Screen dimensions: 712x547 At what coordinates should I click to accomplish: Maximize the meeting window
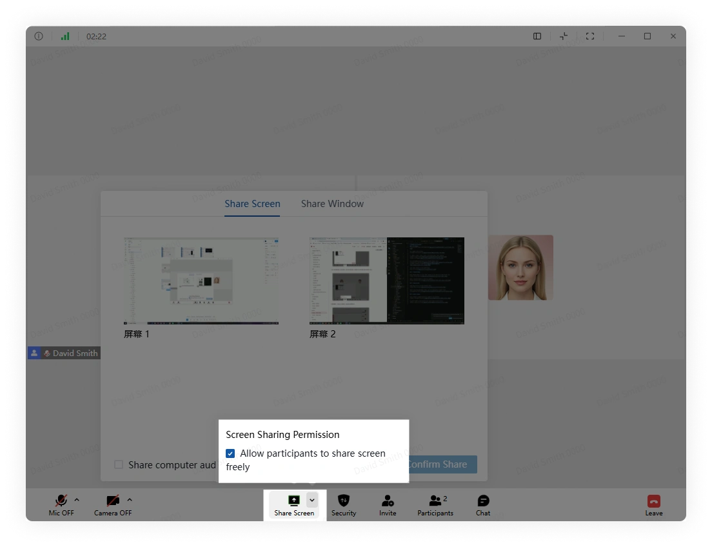coord(648,36)
